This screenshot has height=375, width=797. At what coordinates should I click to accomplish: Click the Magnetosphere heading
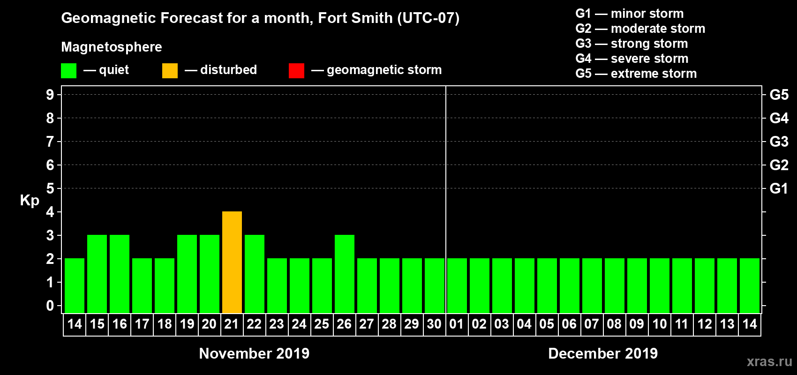pos(112,47)
